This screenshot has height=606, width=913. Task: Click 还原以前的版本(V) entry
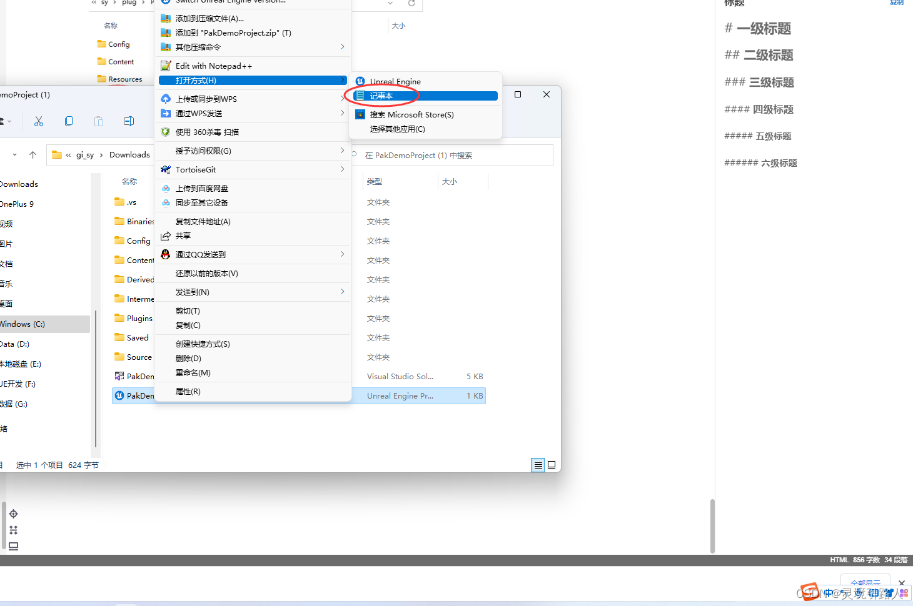click(x=253, y=273)
